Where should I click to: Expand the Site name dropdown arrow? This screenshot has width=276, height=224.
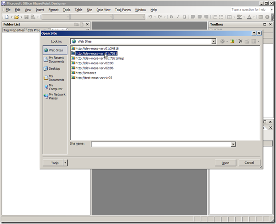point(233,144)
